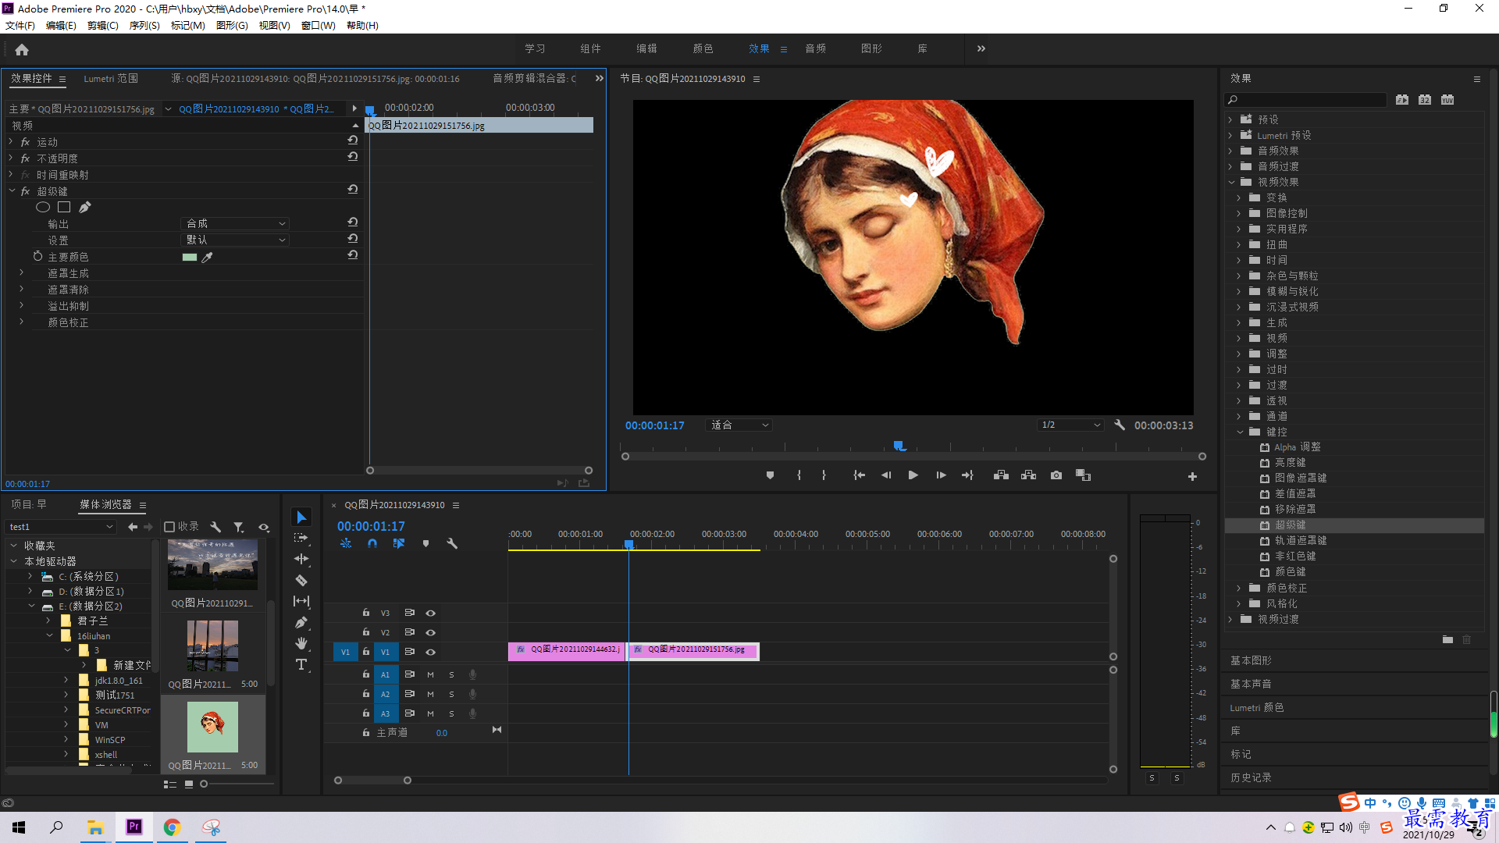Select the Pen tool in timeline tools
Image resolution: width=1499 pixels, height=843 pixels.
click(x=301, y=623)
